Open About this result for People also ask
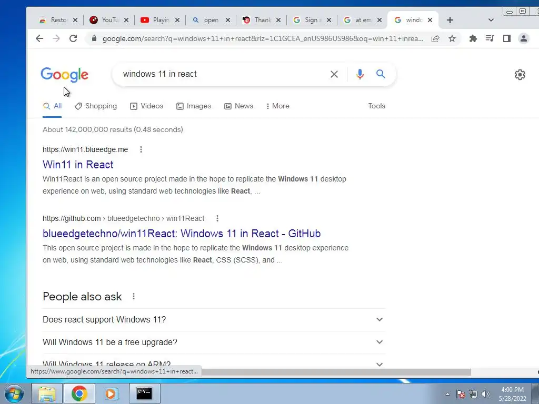 tap(134, 296)
